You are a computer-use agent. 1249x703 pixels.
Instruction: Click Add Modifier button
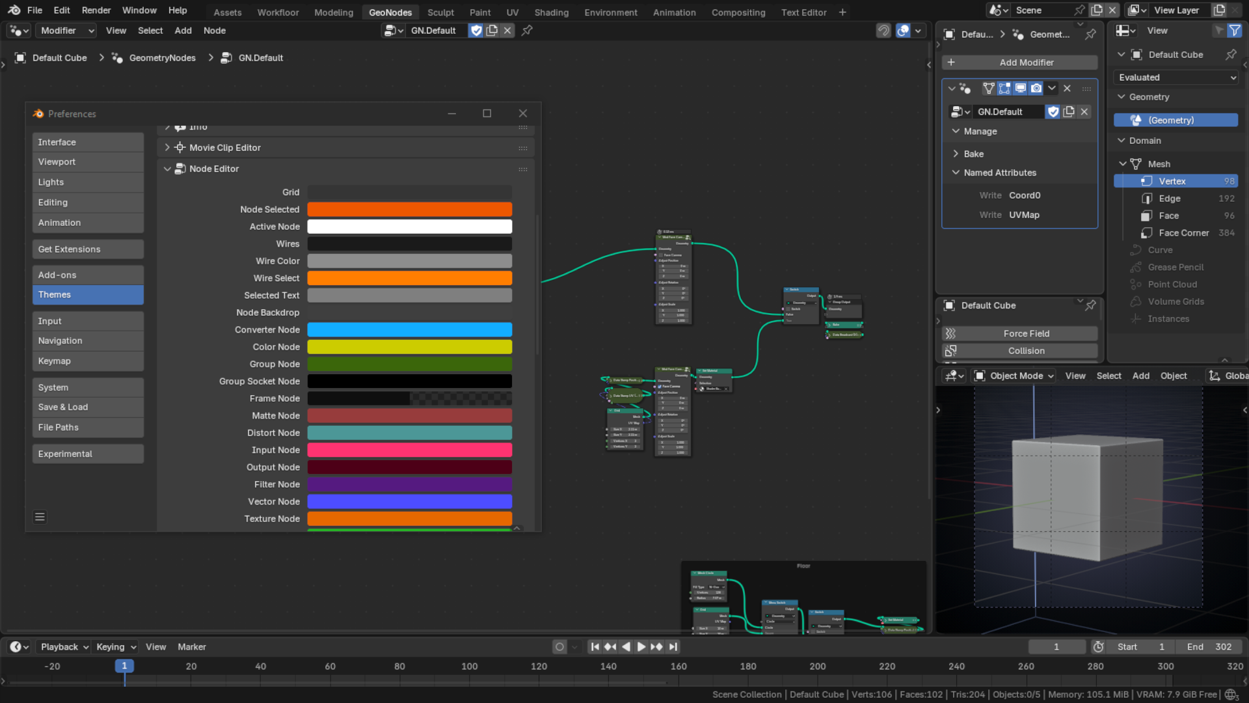[1019, 62]
